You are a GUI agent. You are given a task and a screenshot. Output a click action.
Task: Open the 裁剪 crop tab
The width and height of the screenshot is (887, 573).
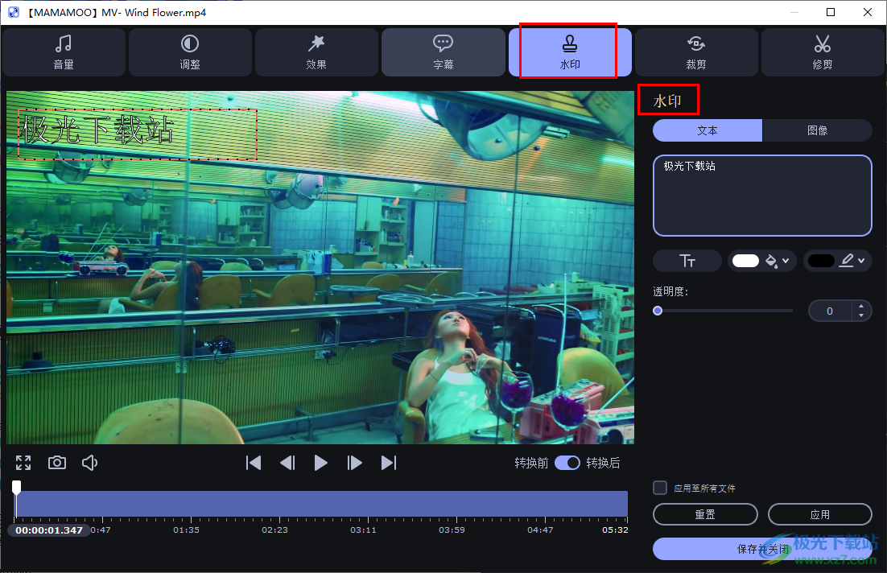coord(696,52)
